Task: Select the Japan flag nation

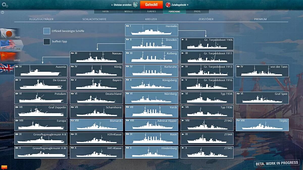Action: [10, 33]
